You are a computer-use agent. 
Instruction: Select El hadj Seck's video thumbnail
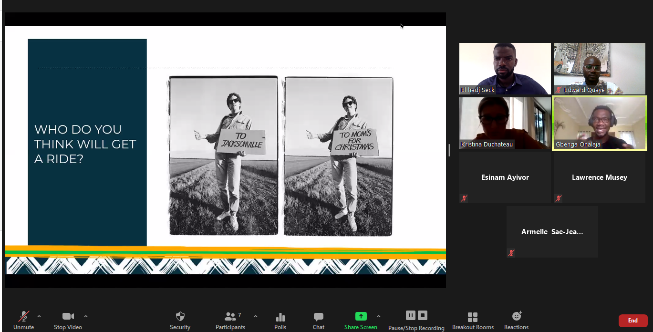coord(505,69)
